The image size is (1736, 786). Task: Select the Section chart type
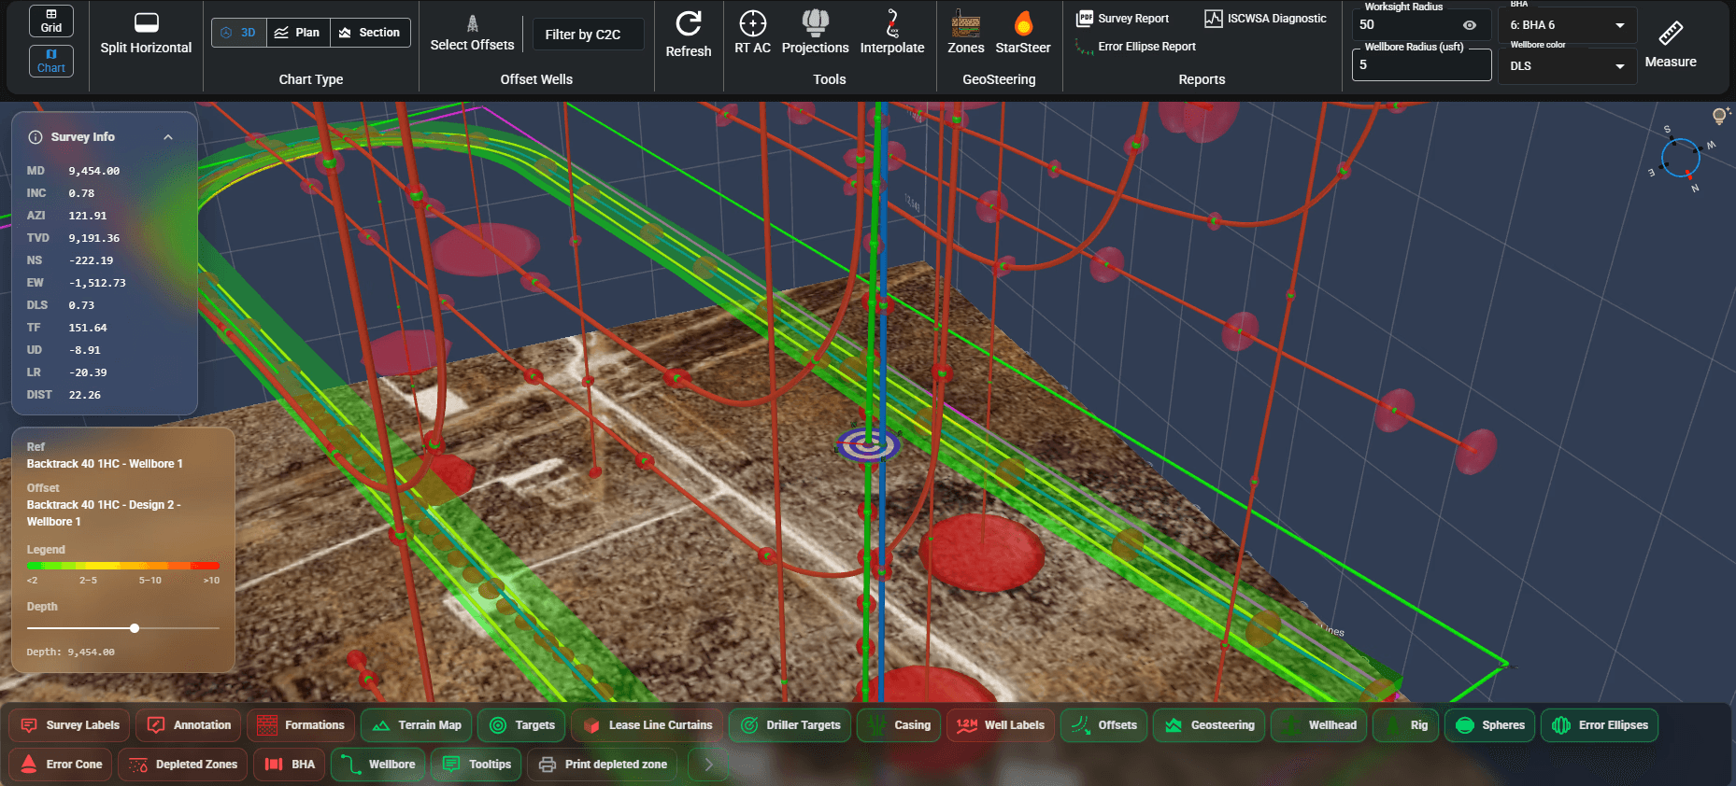(370, 33)
